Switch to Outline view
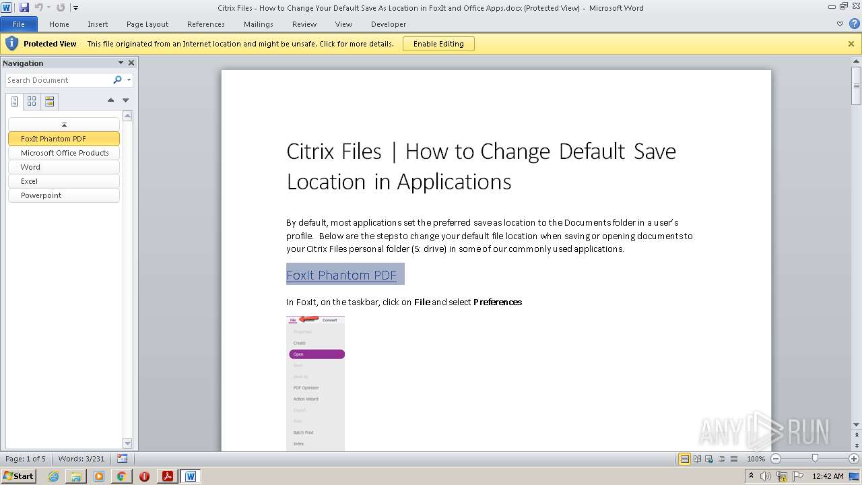 (721, 459)
